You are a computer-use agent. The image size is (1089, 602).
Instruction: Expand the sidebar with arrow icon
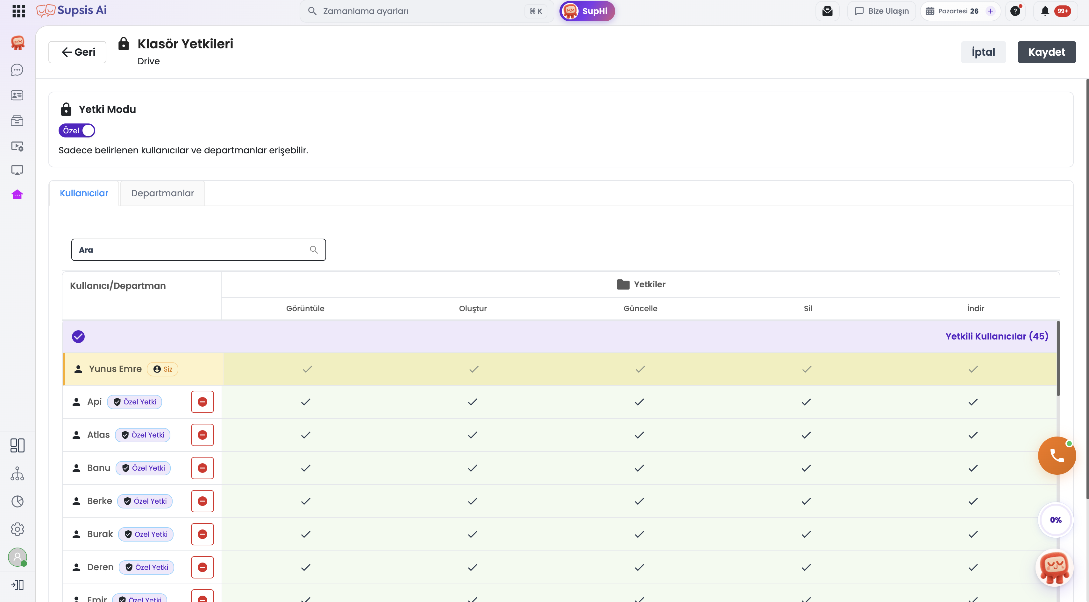(17, 585)
